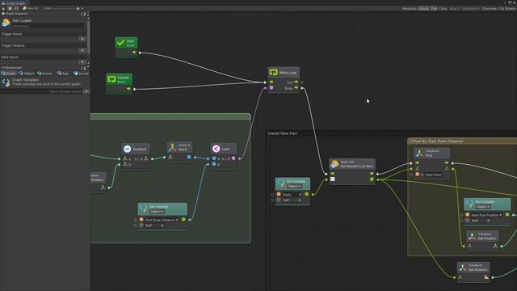Open the Next Part Position name dropdown
517x291 pixels.
(x=486, y=215)
